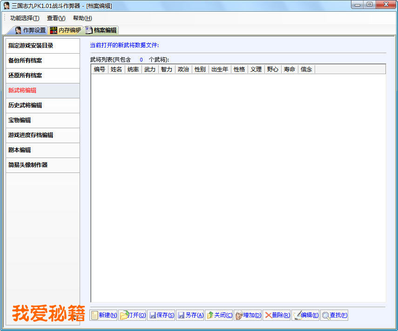Sort list by 武力 column header
The image size is (398, 331).
click(x=150, y=69)
